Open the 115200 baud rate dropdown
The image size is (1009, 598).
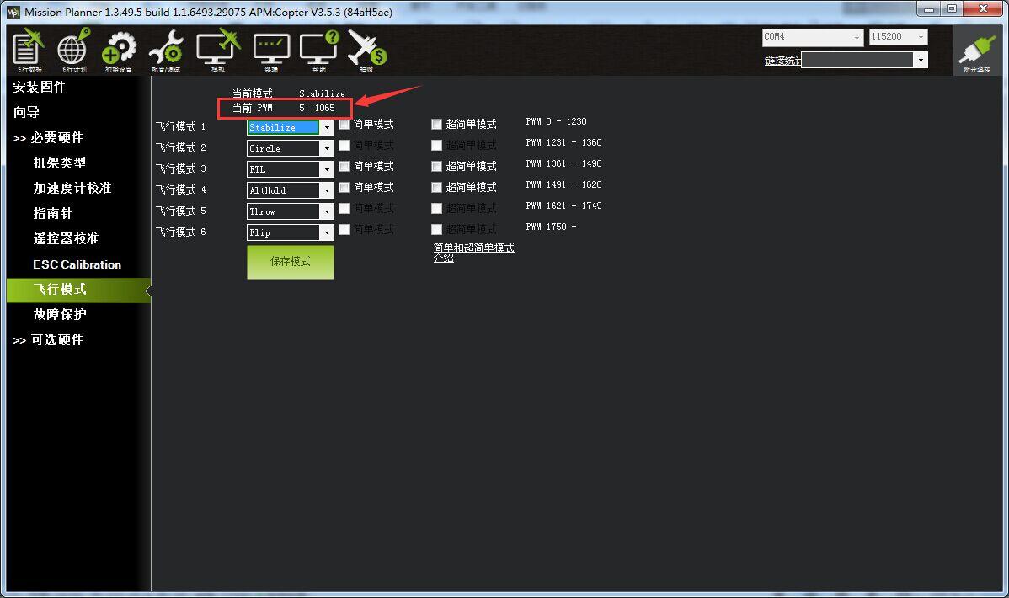921,38
